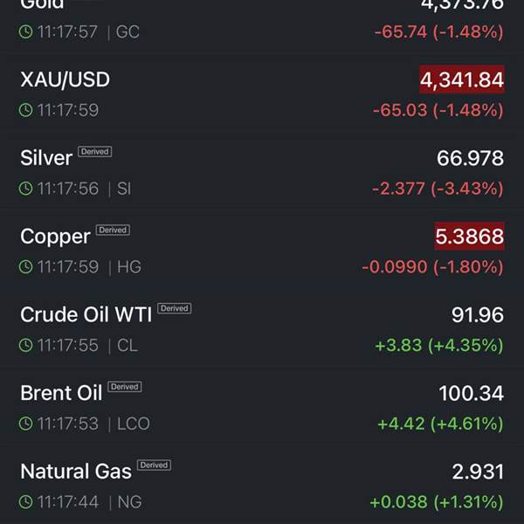Click the Derived badge beside Natural Gas

coord(154,465)
